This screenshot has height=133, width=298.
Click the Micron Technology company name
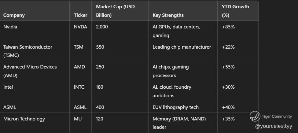coord(24,119)
